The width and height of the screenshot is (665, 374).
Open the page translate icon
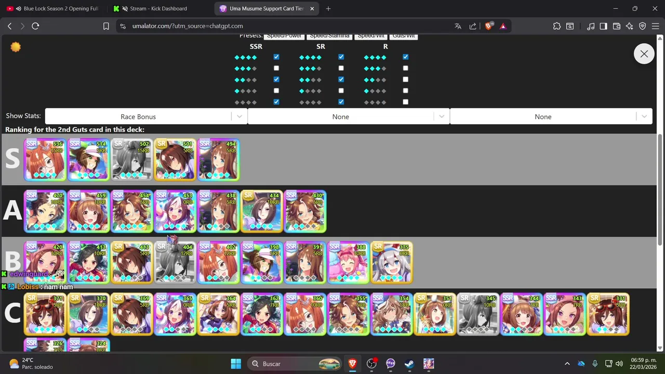click(x=458, y=26)
